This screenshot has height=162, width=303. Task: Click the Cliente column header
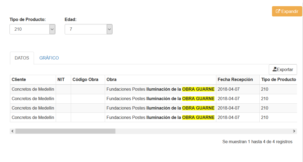19,79
